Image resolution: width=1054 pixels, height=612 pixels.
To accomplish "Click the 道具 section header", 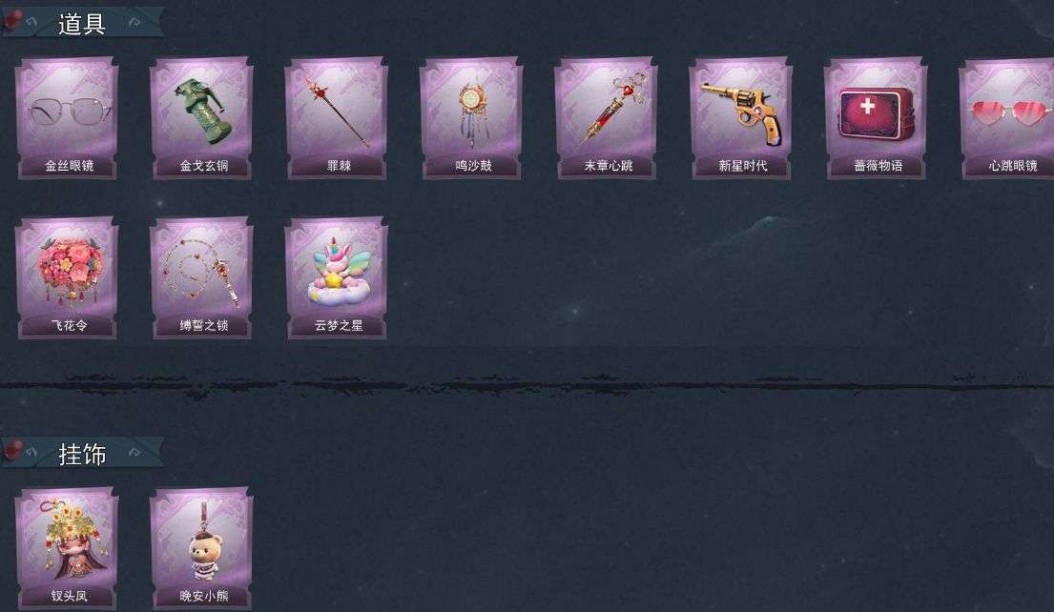I will click(82, 24).
